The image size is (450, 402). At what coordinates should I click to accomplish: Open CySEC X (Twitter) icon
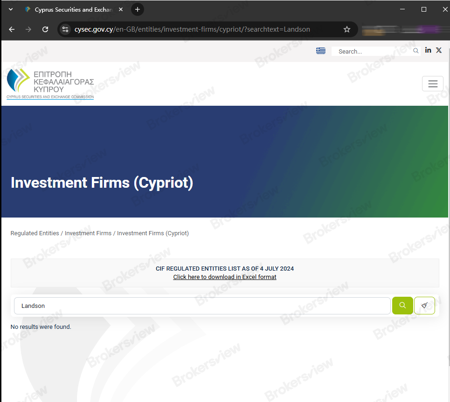point(439,50)
